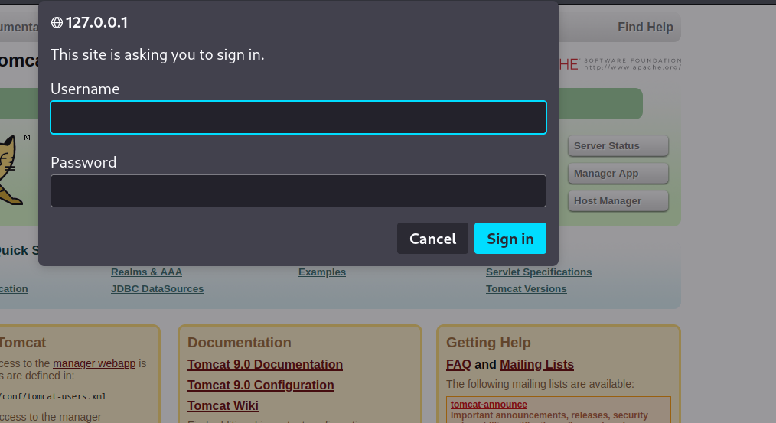Visit the Tomcat Wiki link
The image size is (776, 423).
(x=223, y=406)
